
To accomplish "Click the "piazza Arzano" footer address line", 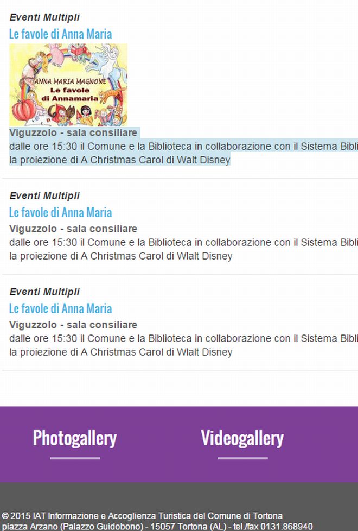I will coord(157,526).
